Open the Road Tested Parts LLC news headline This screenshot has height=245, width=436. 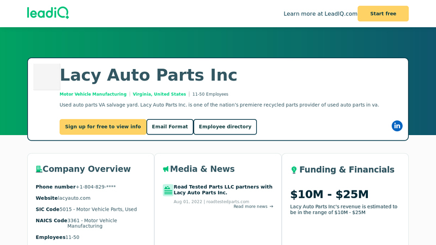pyautogui.click(x=223, y=189)
